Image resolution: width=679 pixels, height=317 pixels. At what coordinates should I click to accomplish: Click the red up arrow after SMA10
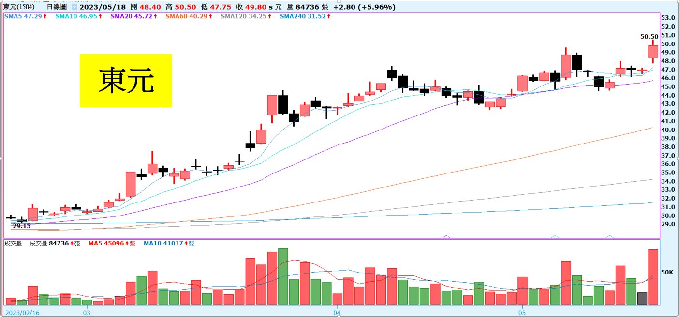(100, 16)
